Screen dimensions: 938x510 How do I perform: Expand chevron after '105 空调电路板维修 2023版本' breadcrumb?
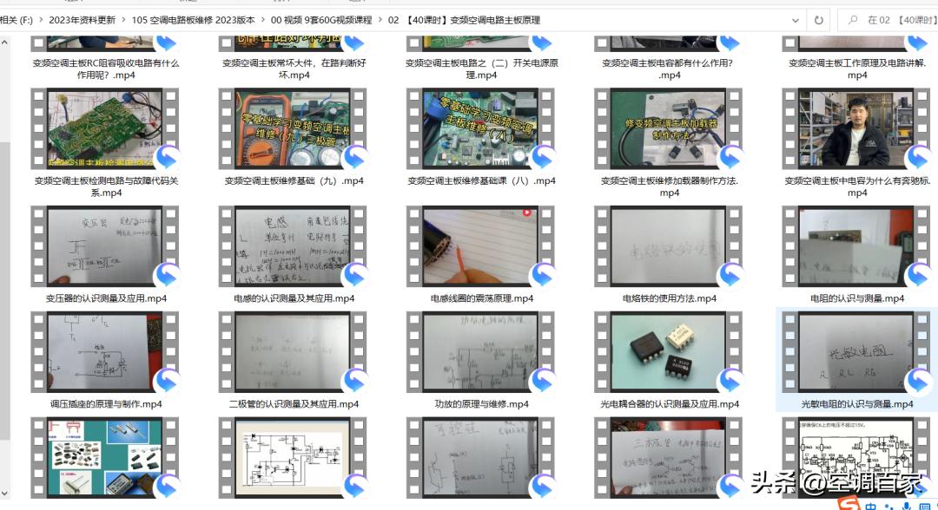[262, 20]
